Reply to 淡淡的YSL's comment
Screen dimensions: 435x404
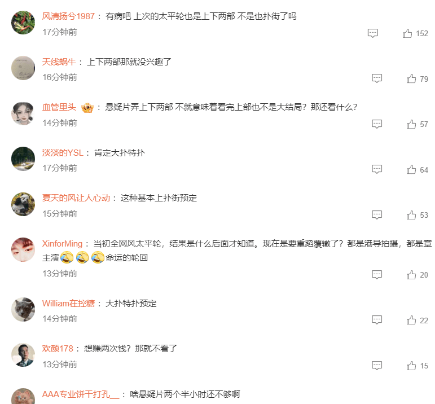click(x=377, y=169)
